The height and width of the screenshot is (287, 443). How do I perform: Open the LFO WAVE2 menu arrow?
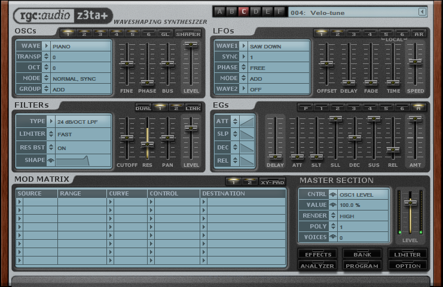[x=243, y=89]
